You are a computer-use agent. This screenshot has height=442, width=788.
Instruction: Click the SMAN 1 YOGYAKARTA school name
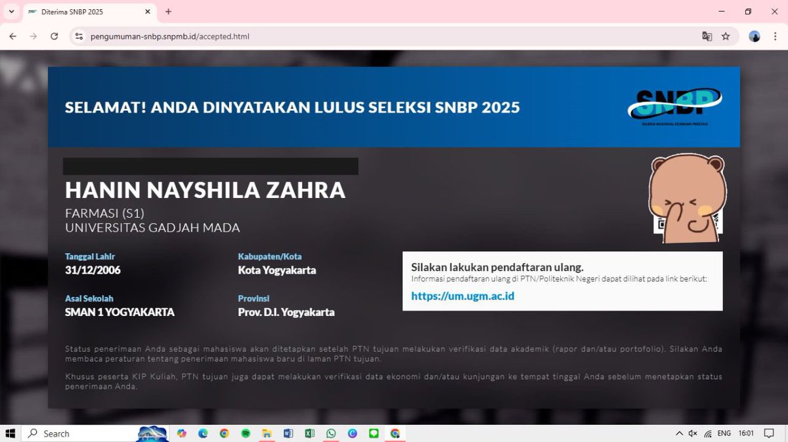pos(120,312)
